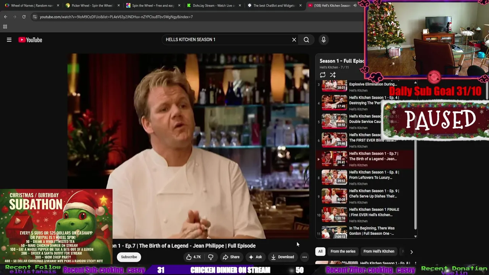Play Ep. 8 From Leftovers To Luxury
The image size is (489, 275).
click(364, 178)
